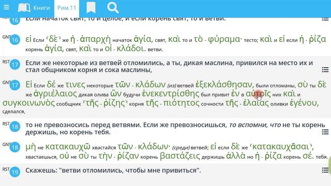
Task: Click RST verse 18 number badge
Action: point(15,127)
